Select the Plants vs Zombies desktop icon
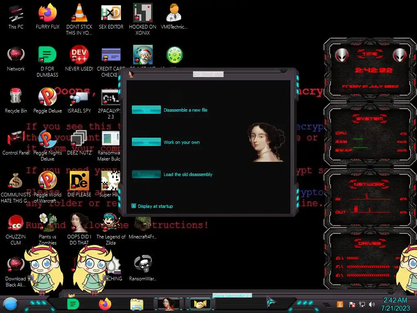The height and width of the screenshot is (313, 417). pyautogui.click(x=48, y=229)
